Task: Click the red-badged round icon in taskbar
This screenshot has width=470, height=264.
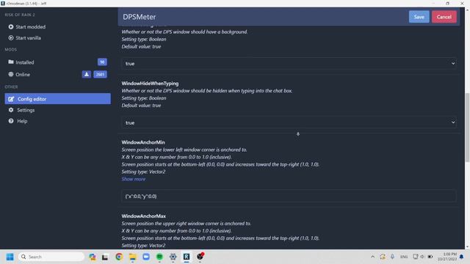Action: (x=200, y=257)
